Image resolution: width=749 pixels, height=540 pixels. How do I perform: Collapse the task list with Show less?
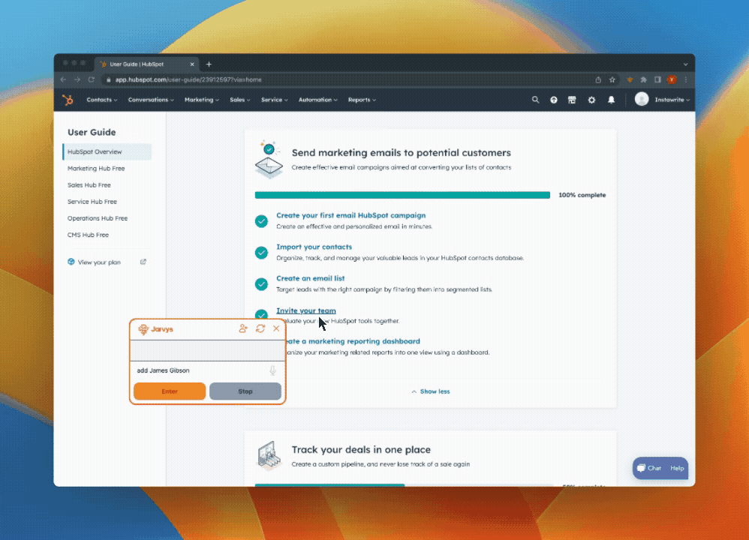(430, 391)
